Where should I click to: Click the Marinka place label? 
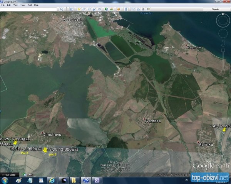(206, 145)
